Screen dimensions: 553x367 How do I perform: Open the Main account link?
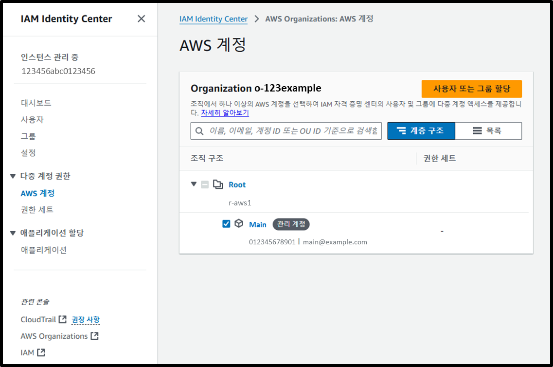(x=257, y=224)
